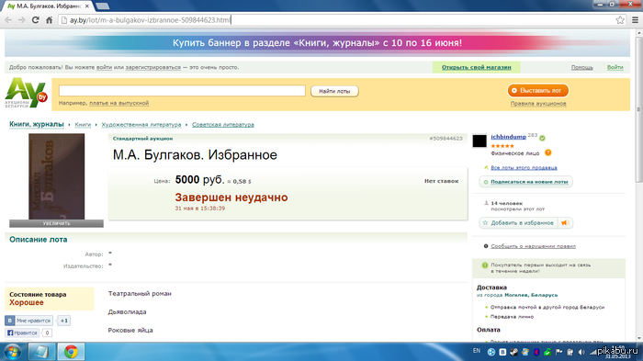Select the "М.А. Булгаков. Избранное" browser tab
This screenshot has height=361, width=643.
49,6
